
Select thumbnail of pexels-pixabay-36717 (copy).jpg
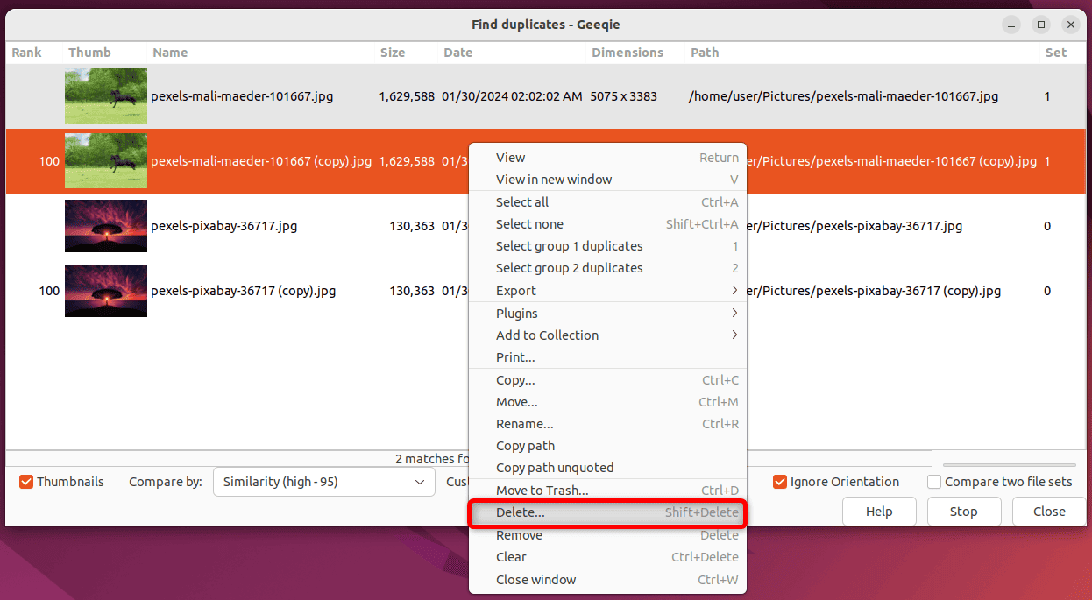[106, 291]
